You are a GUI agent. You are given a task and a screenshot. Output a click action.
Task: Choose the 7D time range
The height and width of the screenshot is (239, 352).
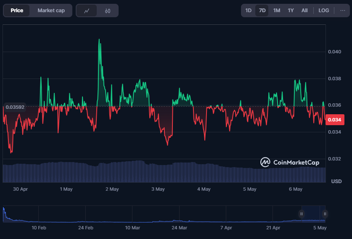[x=262, y=11]
